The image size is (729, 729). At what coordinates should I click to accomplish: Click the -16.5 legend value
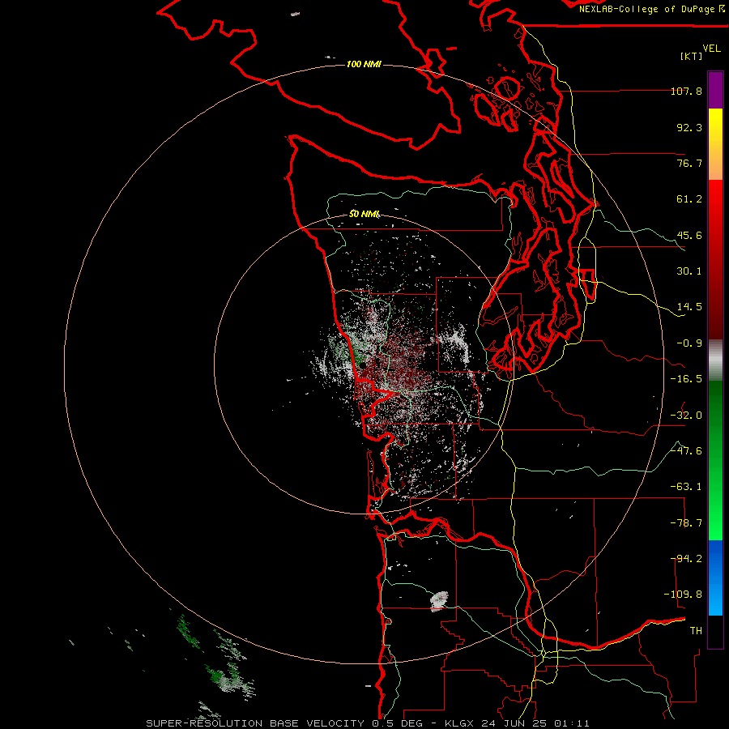pos(686,379)
